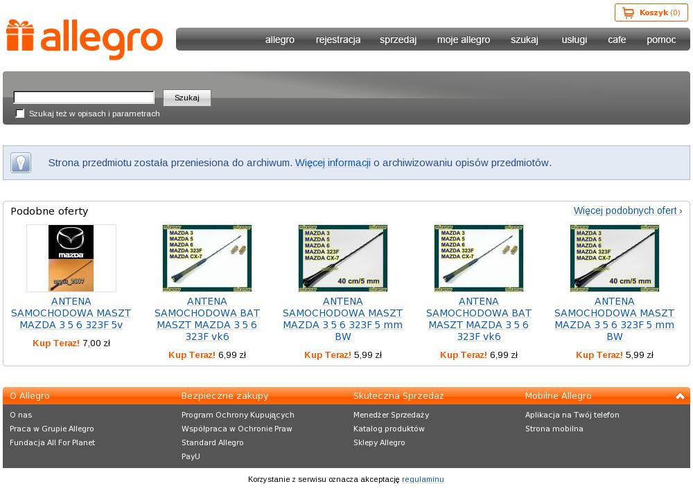The height and width of the screenshot is (493, 693).
Task: Open third offer ANTENA MASZT 5 mm BW
Action: point(343,319)
